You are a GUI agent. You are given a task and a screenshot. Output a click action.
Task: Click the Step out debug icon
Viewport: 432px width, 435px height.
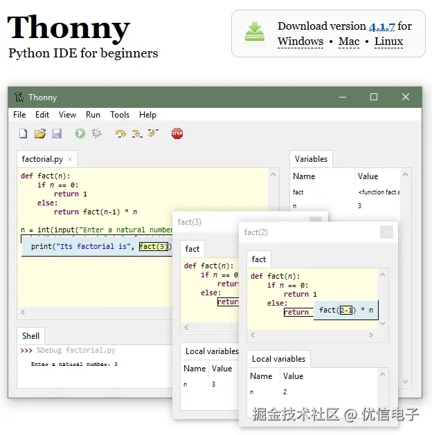[x=153, y=133]
